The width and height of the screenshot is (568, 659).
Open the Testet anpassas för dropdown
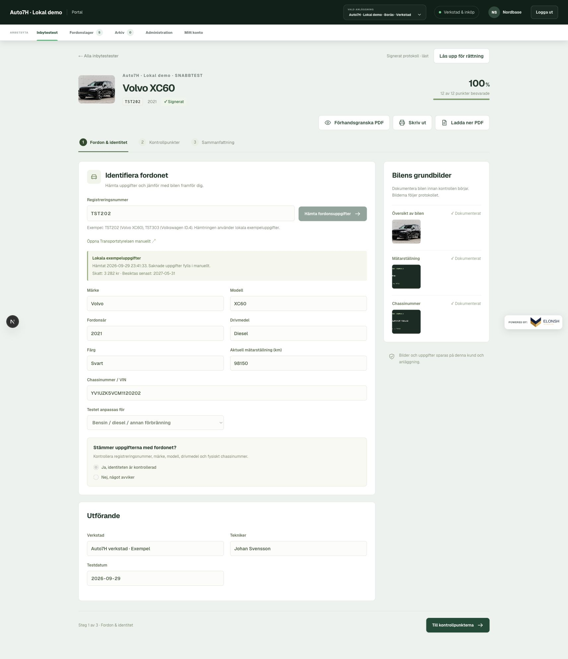[x=155, y=423]
